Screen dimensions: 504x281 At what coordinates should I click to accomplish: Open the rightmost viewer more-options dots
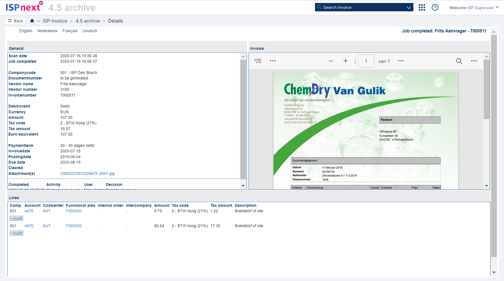(x=474, y=61)
